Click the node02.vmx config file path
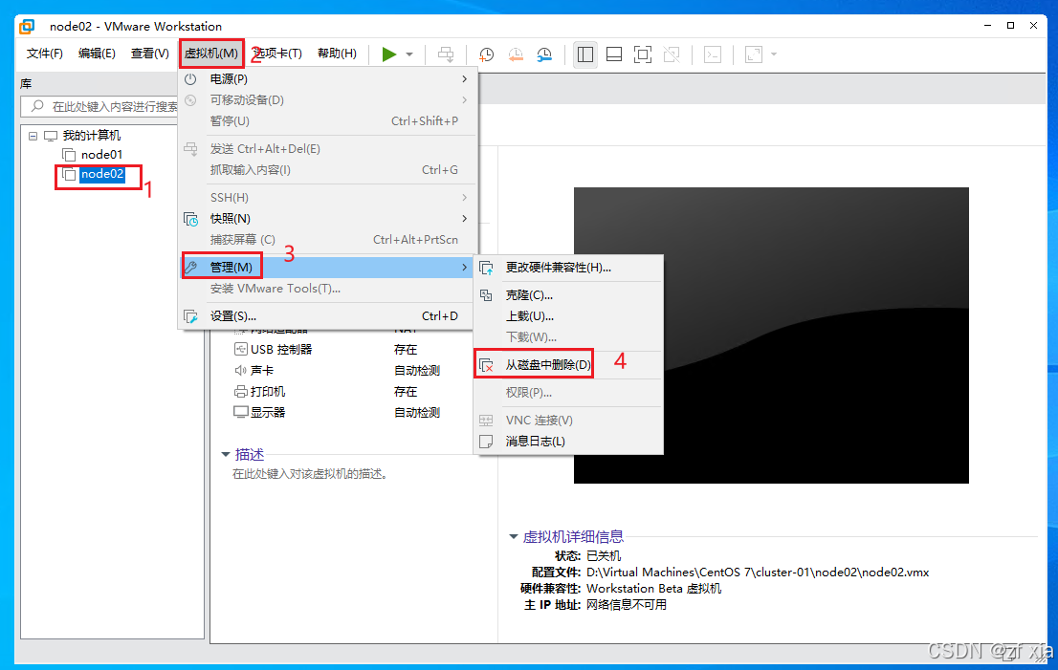 coord(757,573)
